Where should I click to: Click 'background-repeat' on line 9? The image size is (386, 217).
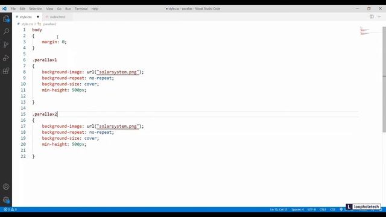coord(63,78)
